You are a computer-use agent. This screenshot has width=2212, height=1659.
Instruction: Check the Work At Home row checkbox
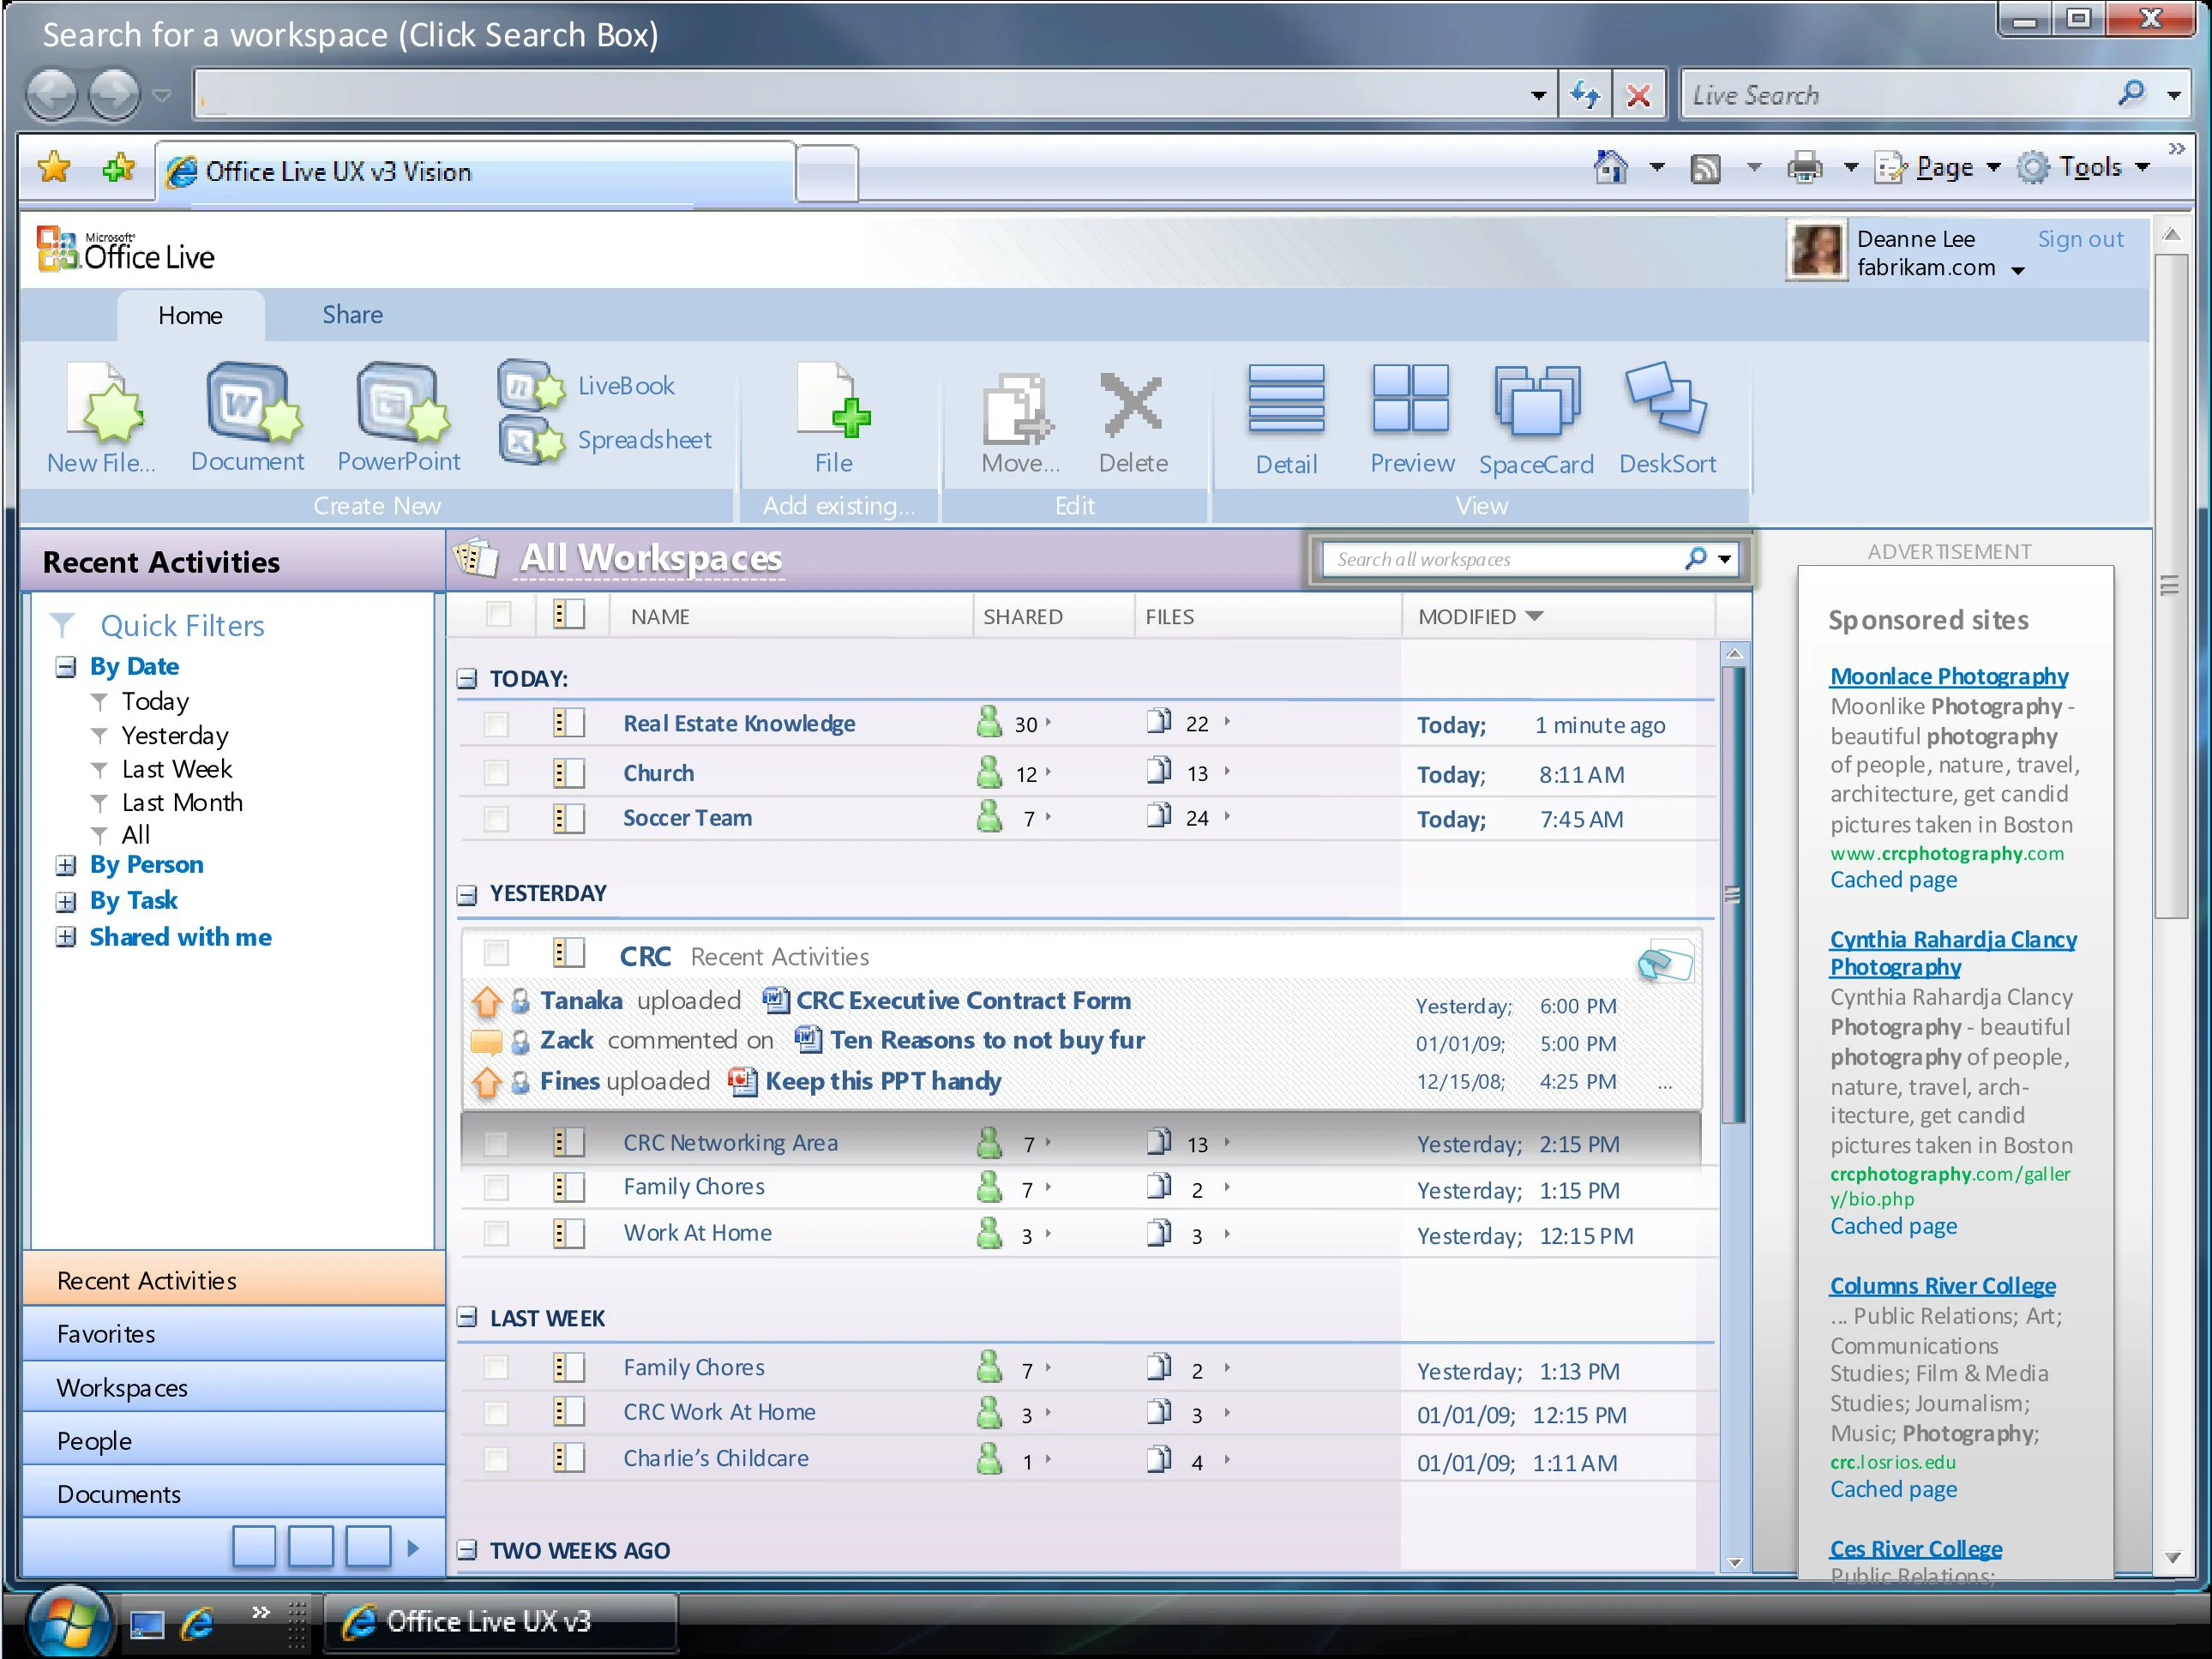click(x=496, y=1234)
